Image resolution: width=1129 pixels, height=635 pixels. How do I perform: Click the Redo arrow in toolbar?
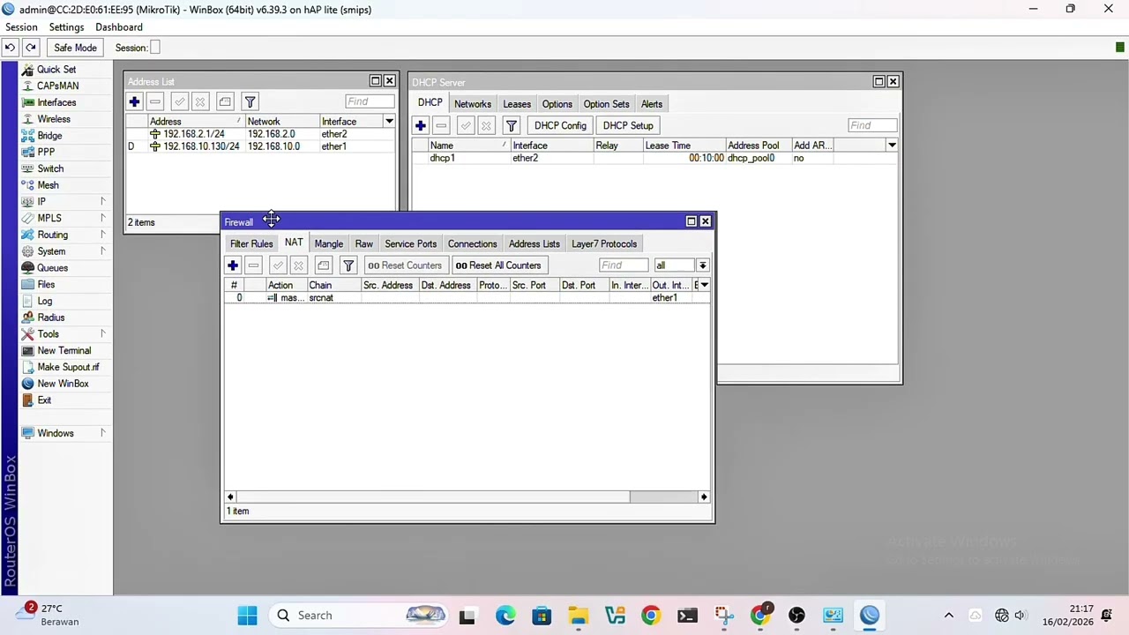[31, 48]
